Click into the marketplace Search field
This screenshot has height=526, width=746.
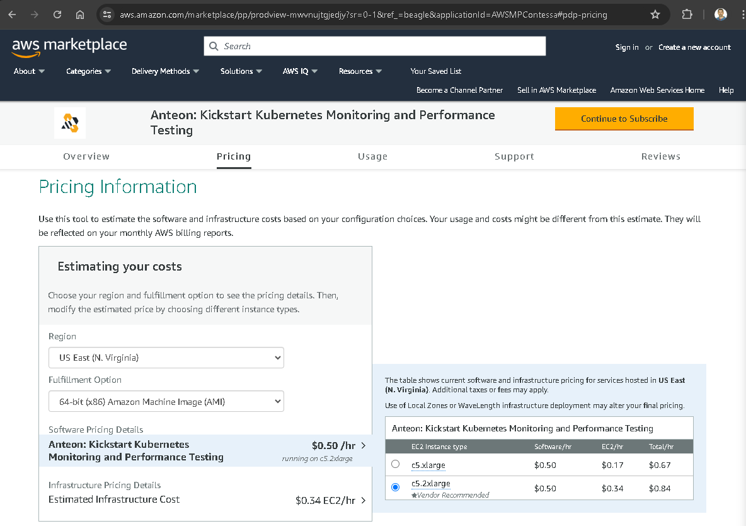378,46
